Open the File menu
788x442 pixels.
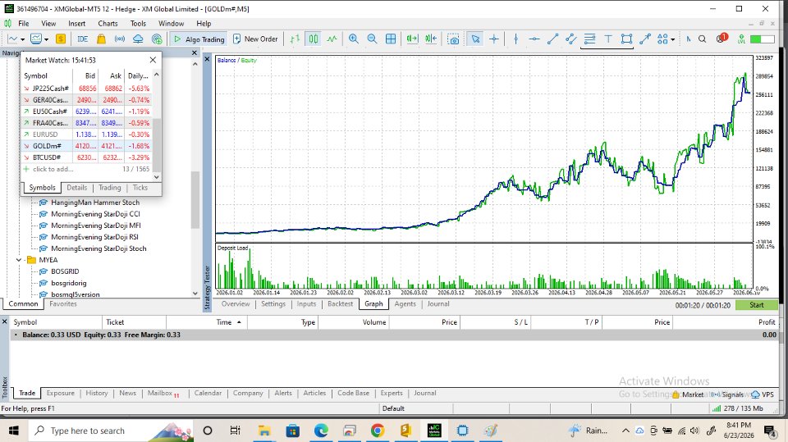(24, 23)
